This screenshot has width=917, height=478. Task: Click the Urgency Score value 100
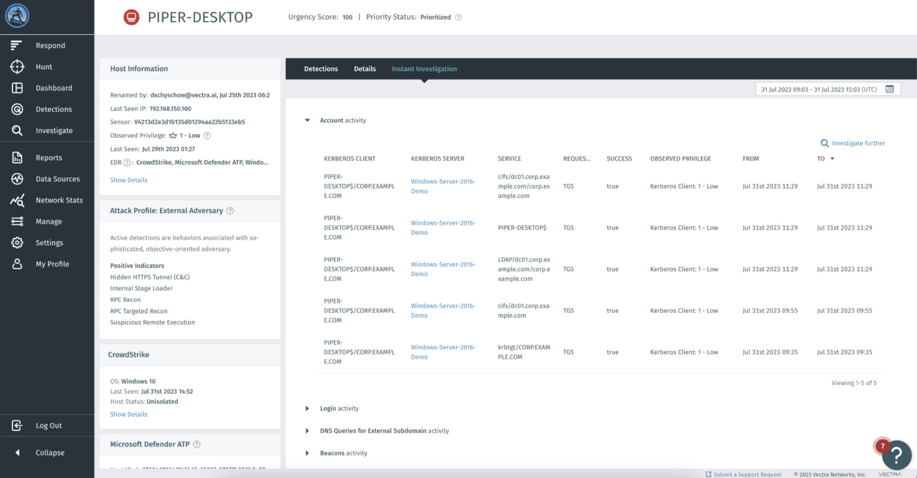[347, 17]
